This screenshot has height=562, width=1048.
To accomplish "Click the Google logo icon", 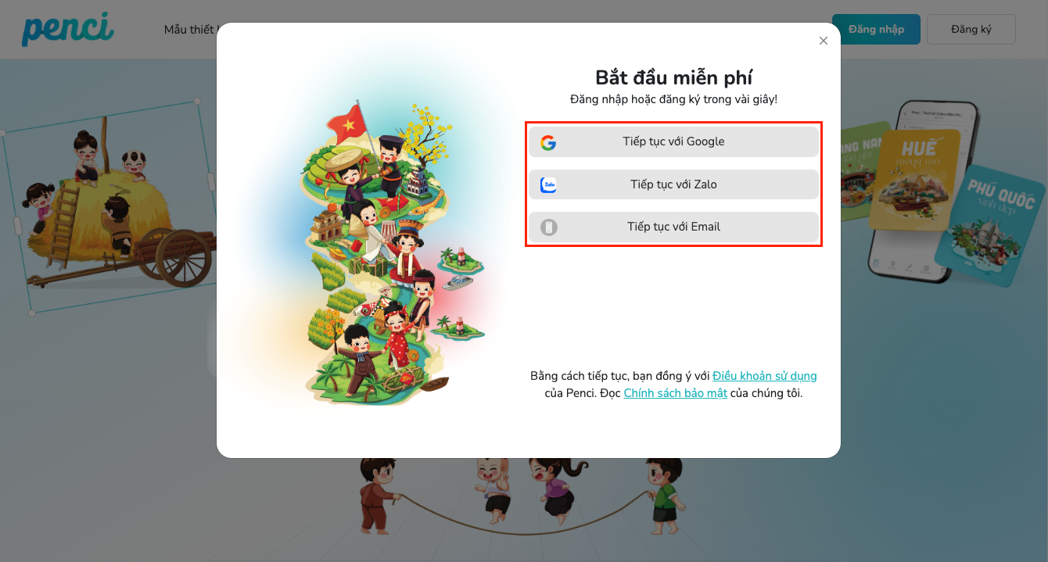I will click(548, 142).
